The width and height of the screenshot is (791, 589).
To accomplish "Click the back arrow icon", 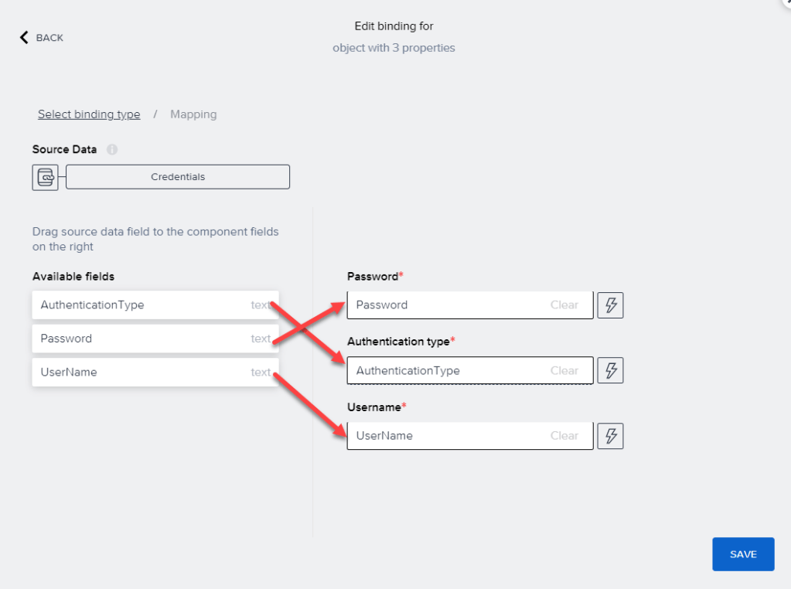I will [24, 37].
